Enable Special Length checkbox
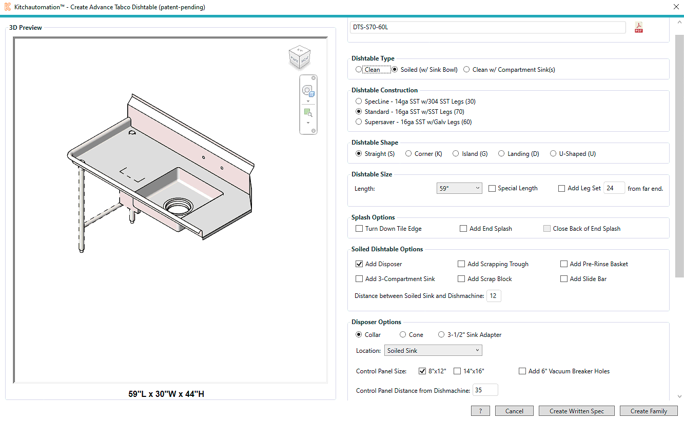This screenshot has width=684, height=421. click(x=492, y=188)
